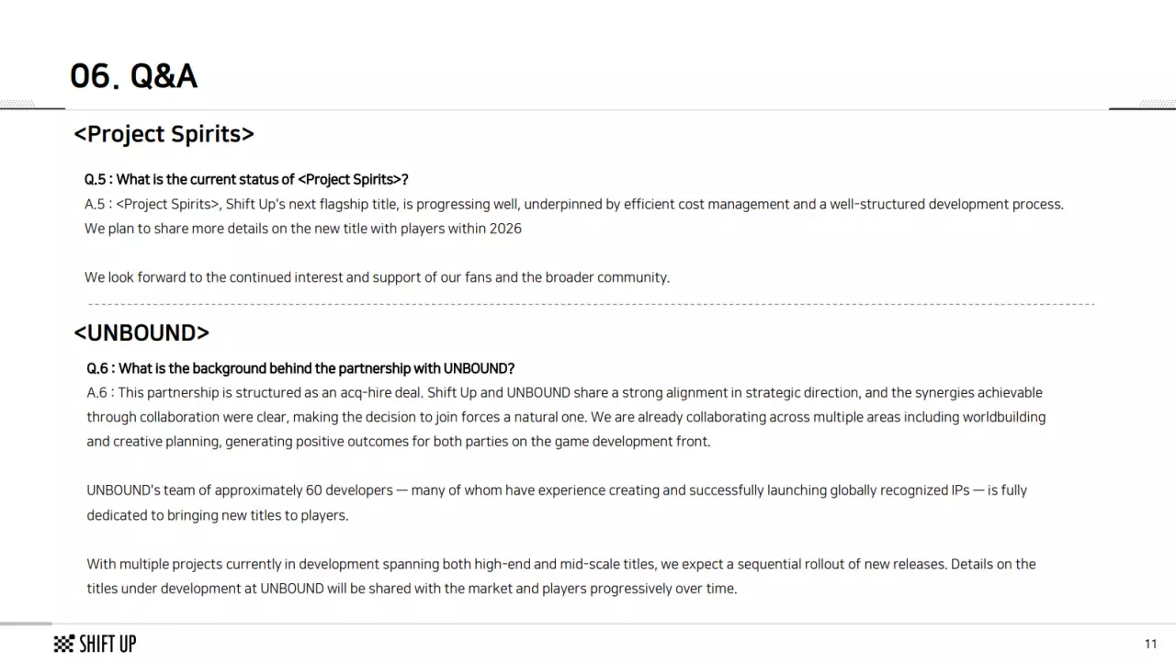Screen dimensions: 1176x663
Task: Click the answer A.5 first line text
Action: click(574, 204)
